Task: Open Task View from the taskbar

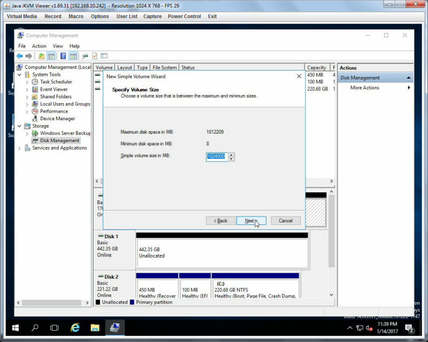Action: click(55, 328)
